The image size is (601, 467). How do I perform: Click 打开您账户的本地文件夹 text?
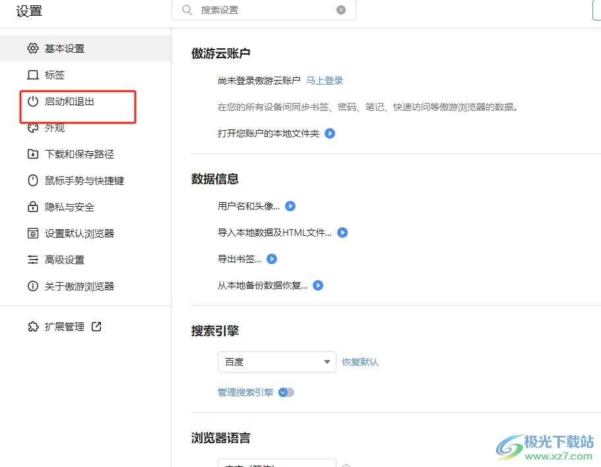[269, 133]
